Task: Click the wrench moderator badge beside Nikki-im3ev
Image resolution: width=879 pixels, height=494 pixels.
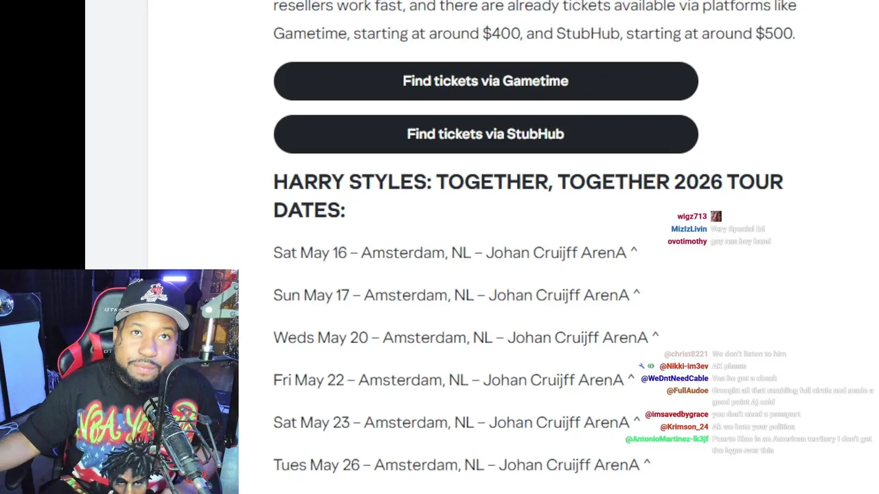Action: [x=641, y=366]
